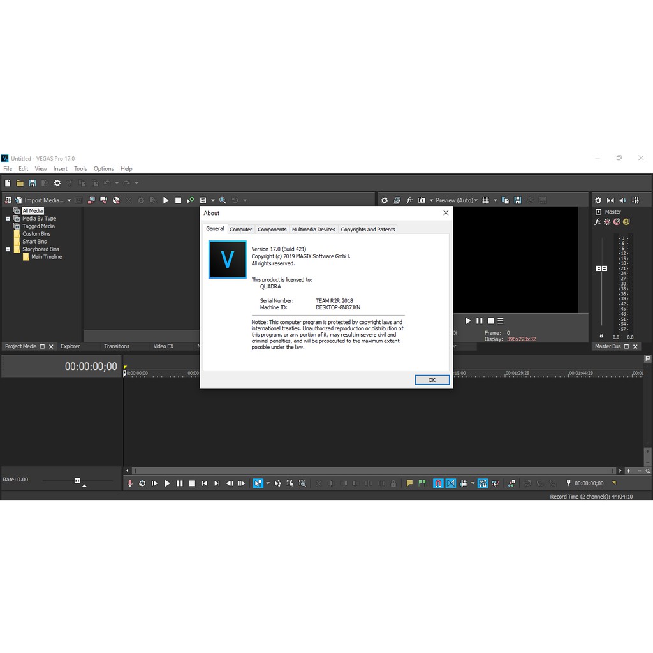Open project properties gear in the main toolbar
The height and width of the screenshot is (653, 653).
[x=57, y=183]
